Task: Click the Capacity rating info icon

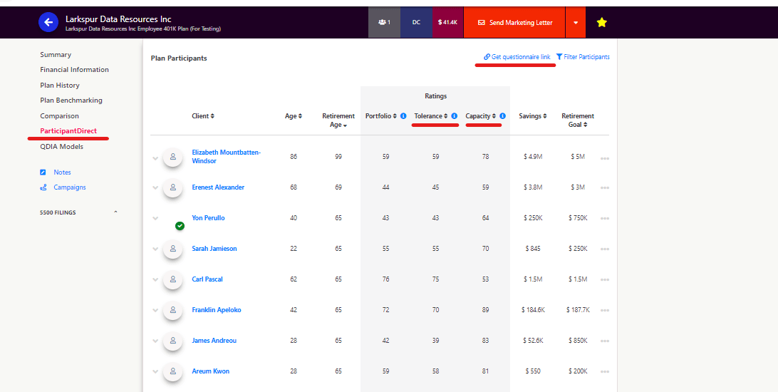Action: (x=502, y=116)
